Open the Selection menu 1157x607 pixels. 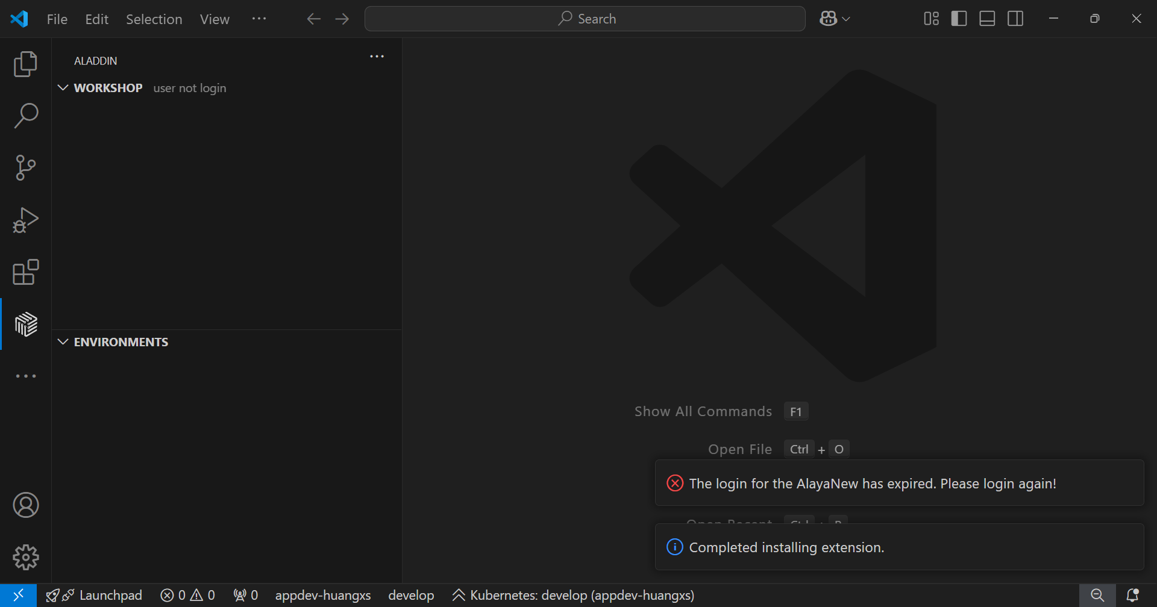point(154,19)
